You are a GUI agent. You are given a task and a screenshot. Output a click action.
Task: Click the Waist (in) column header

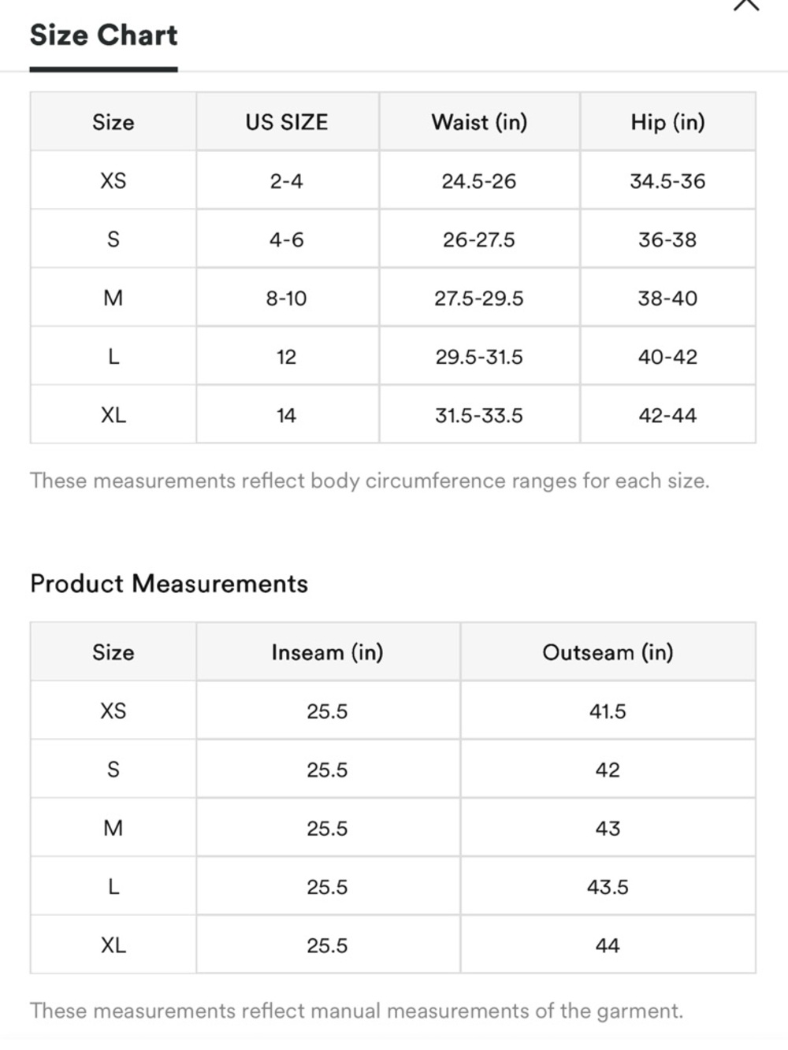click(x=479, y=122)
